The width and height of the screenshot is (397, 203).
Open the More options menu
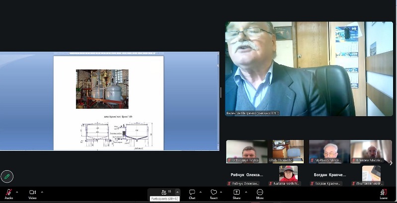[x=260, y=193]
